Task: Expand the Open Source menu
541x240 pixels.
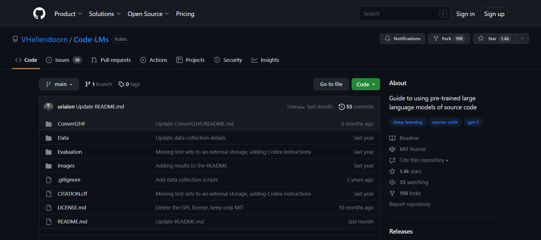Action: 148,14
